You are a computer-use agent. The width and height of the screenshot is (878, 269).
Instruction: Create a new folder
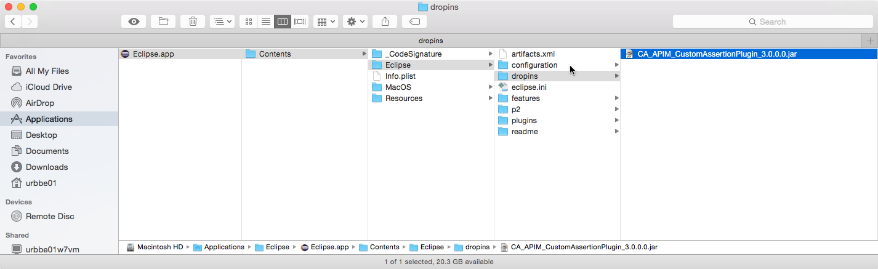tap(163, 22)
